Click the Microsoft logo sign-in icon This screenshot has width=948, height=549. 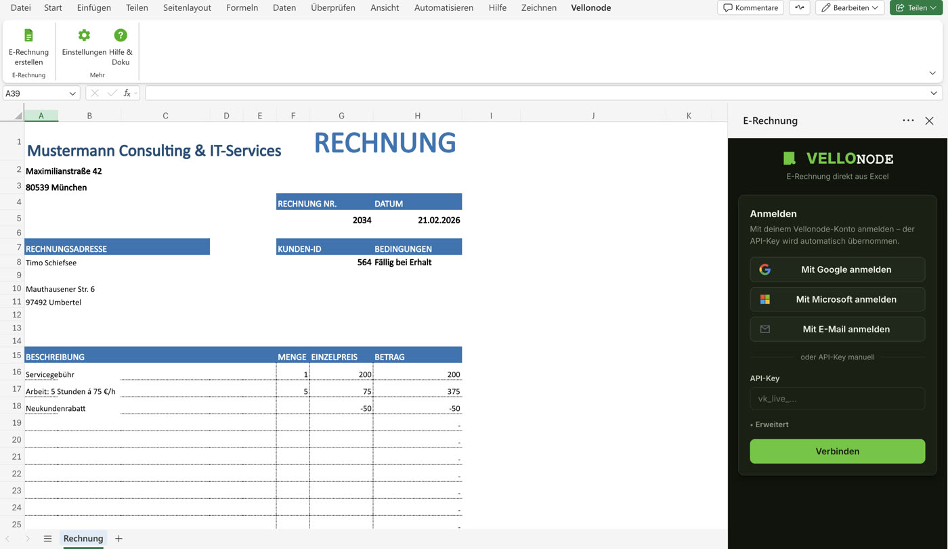pos(765,299)
